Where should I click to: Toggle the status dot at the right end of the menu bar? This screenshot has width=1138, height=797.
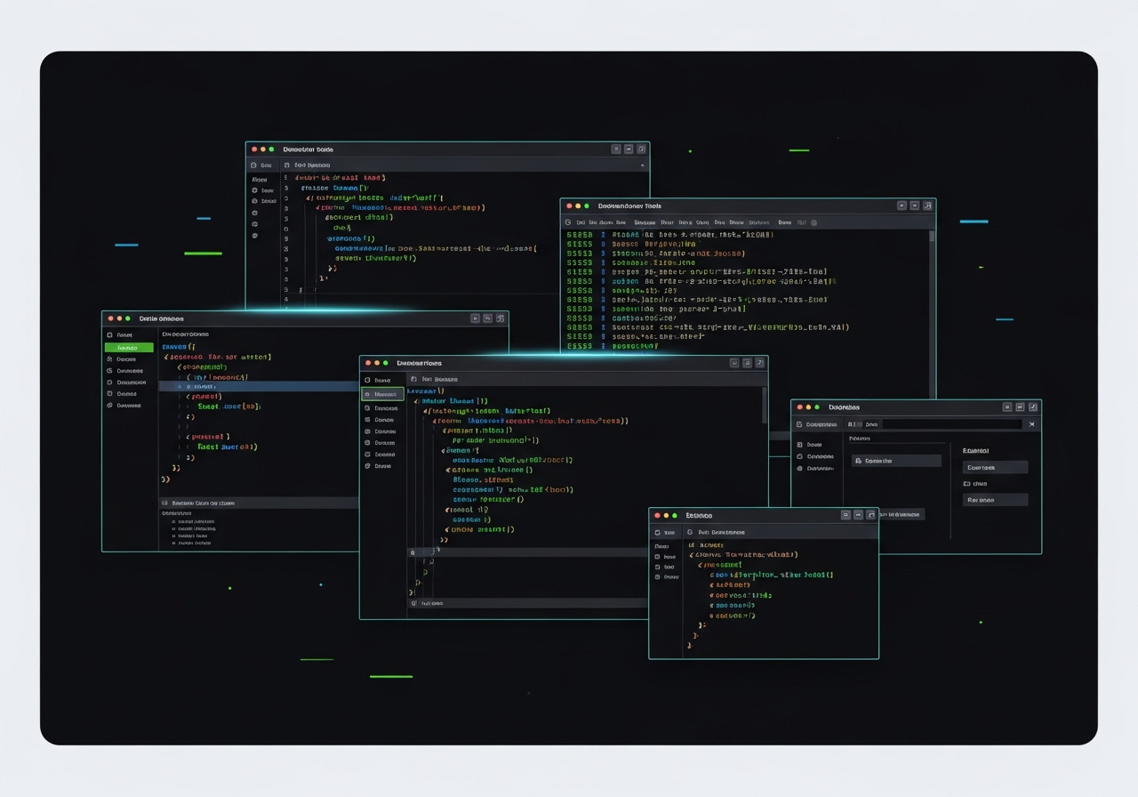813,222
